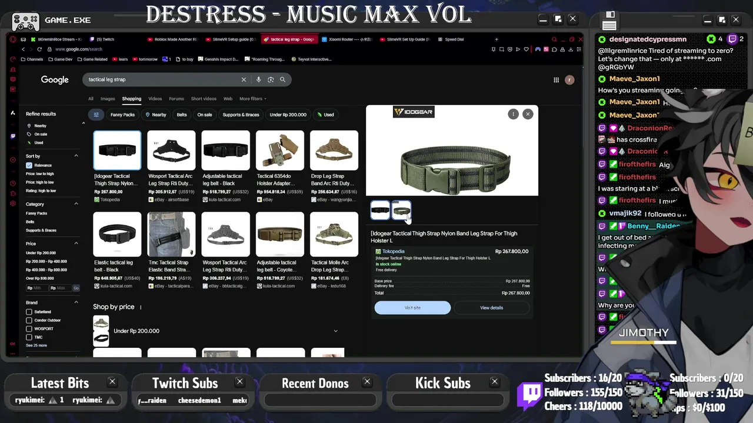Image resolution: width=753 pixels, height=423 pixels.
Task: Reload the page in the browser
Action: [39, 49]
